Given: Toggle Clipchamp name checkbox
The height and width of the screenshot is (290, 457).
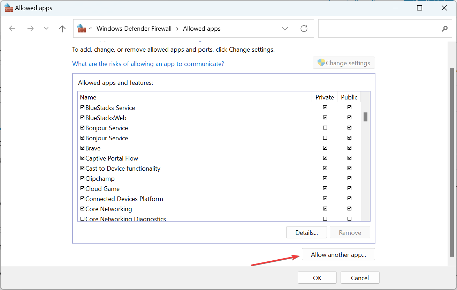Looking at the screenshot, I should pyautogui.click(x=83, y=178).
